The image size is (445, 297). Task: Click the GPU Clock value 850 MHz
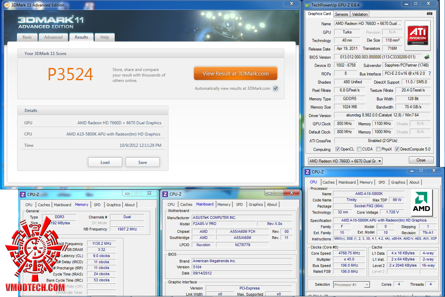[x=345, y=124]
